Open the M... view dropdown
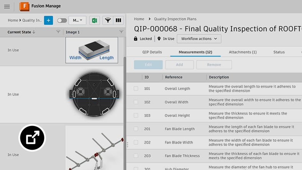Image resolution: width=302 pixels, height=170 pixels. click(x=77, y=20)
